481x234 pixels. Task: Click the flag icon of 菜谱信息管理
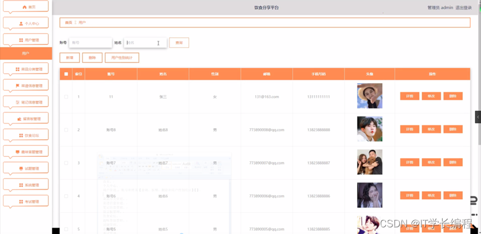point(17,86)
